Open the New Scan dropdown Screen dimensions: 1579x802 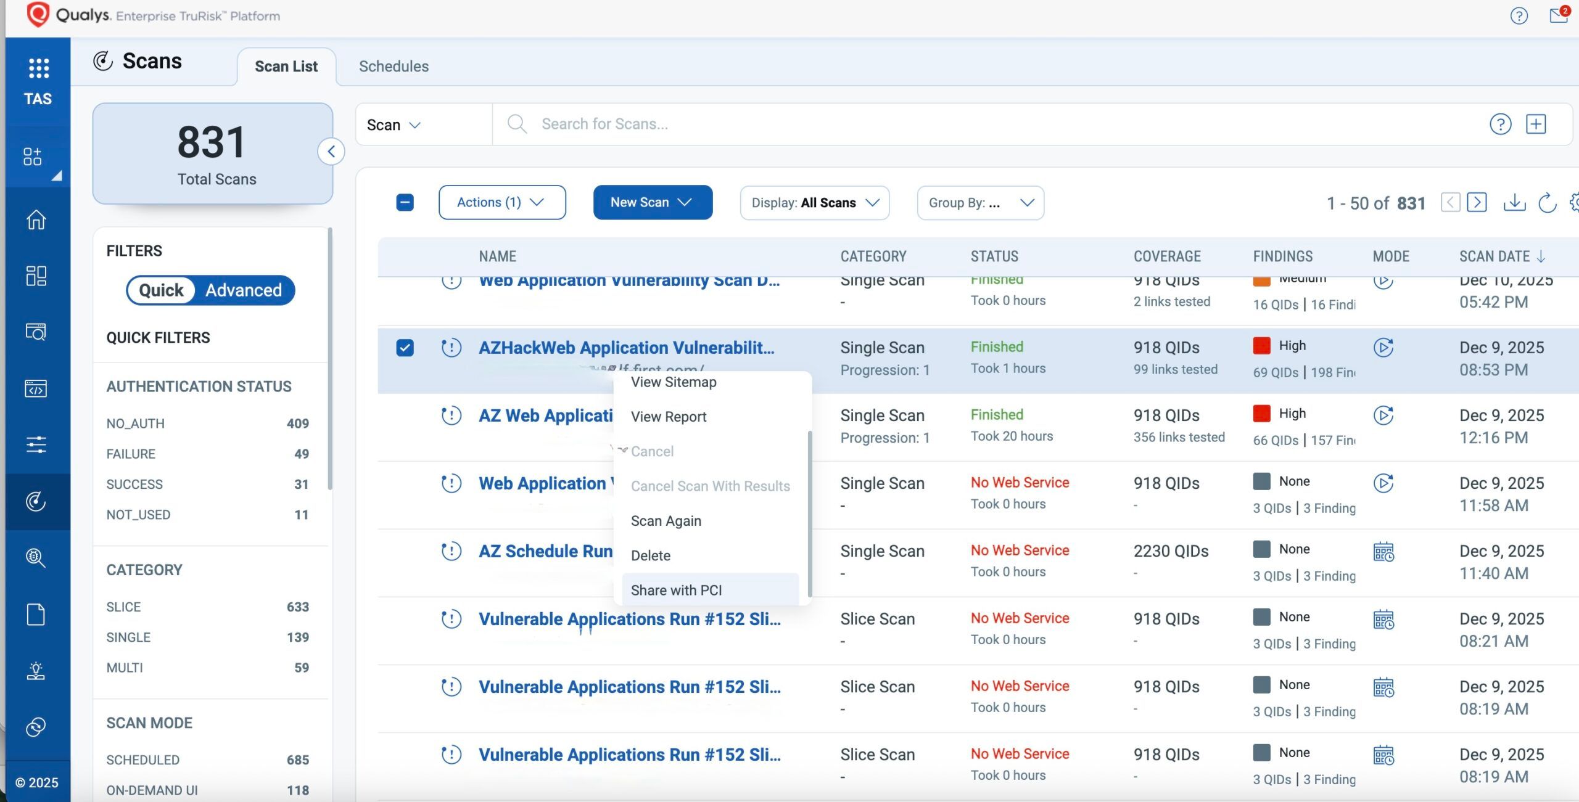[653, 202]
